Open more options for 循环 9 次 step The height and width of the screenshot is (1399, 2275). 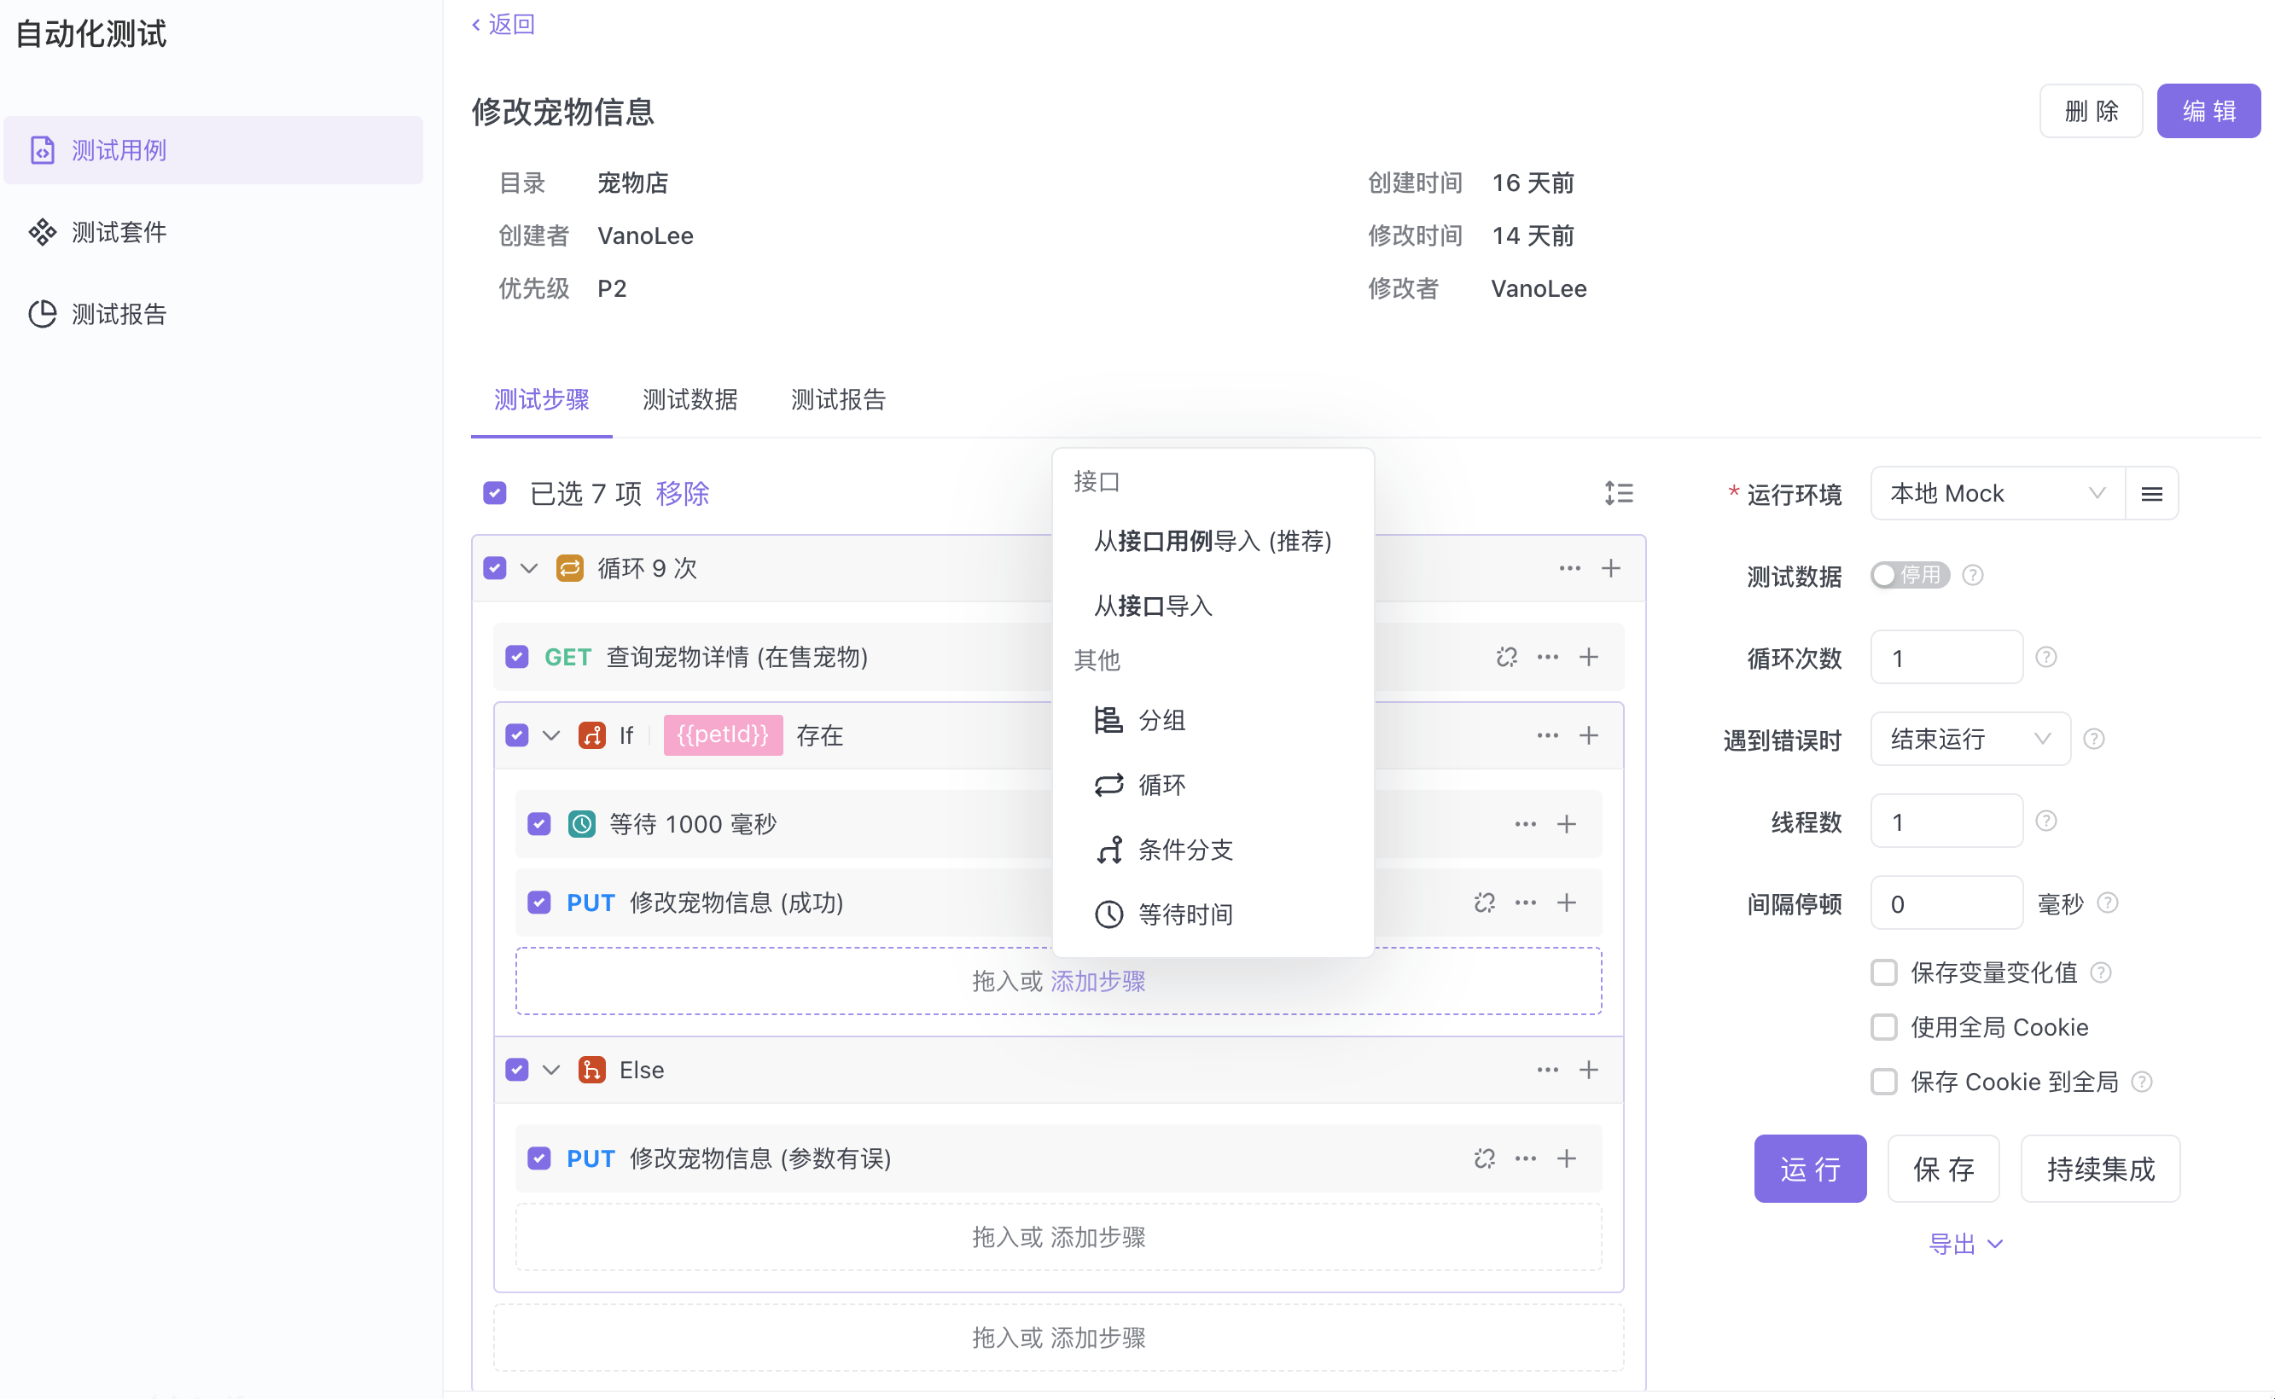point(1570,568)
